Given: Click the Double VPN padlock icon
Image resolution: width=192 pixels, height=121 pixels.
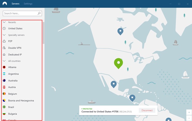Looking at the screenshot, I should 4,48.
